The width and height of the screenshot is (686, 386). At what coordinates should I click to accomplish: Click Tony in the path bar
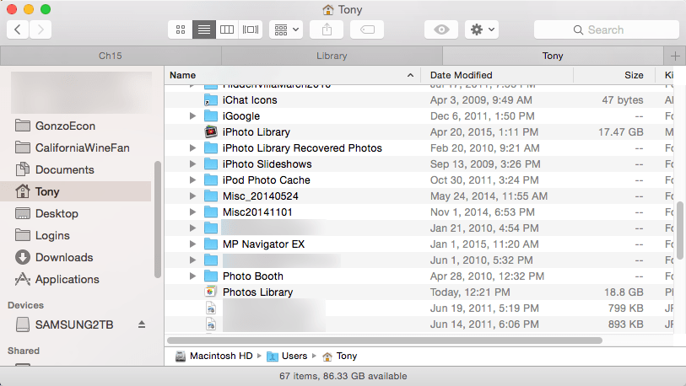click(340, 356)
